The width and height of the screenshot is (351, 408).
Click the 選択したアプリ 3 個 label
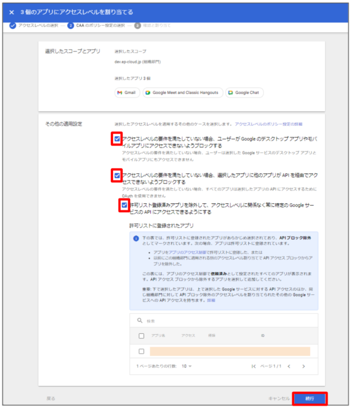click(132, 78)
